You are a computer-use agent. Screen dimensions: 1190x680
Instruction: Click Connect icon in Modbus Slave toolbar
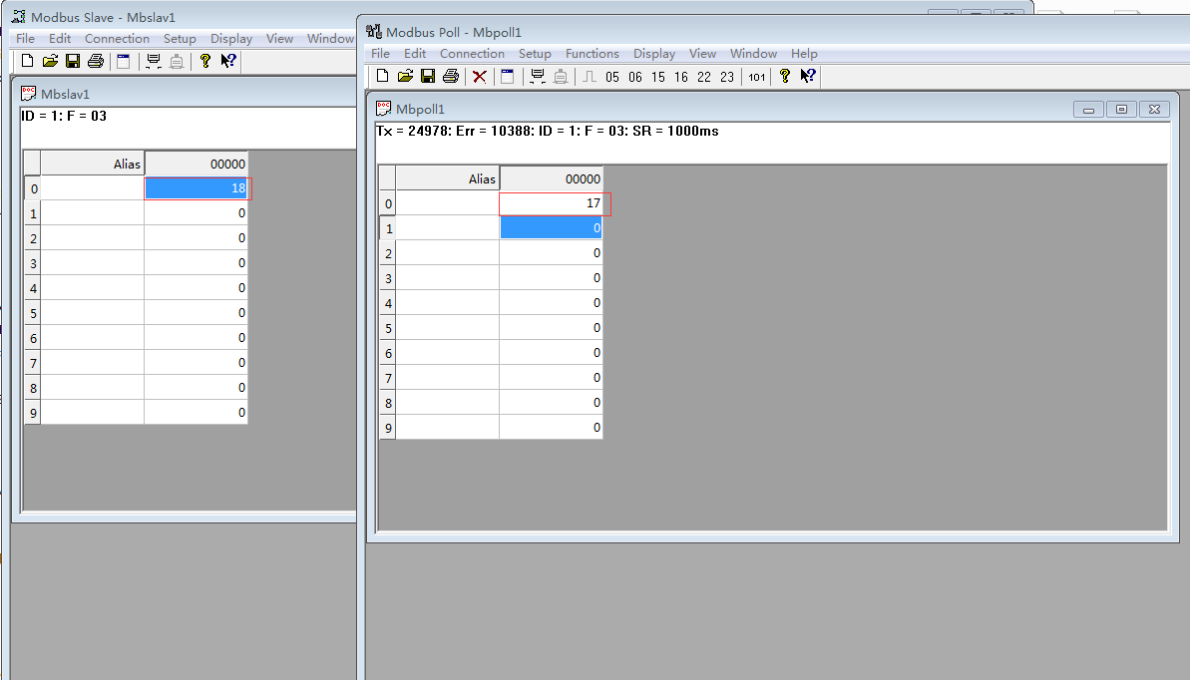pyautogui.click(x=154, y=61)
